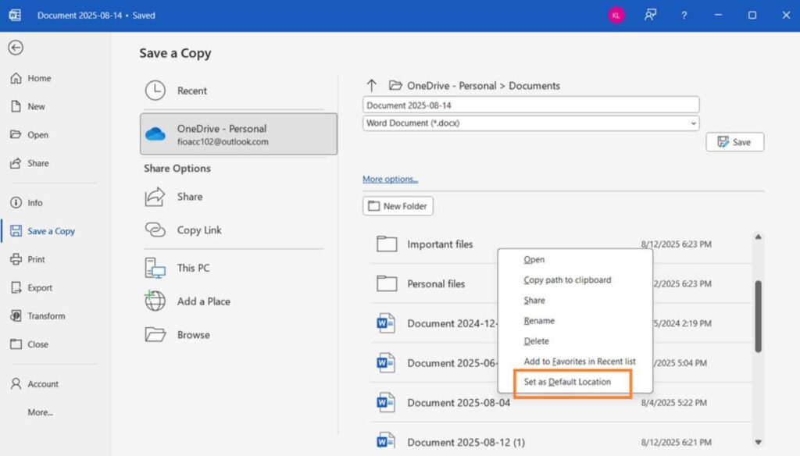The width and height of the screenshot is (800, 456).
Task: Click the scroll up arrow of file list
Action: [758, 237]
